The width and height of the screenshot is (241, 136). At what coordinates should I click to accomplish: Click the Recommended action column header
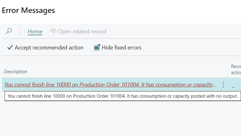pyautogui.click(x=236, y=70)
